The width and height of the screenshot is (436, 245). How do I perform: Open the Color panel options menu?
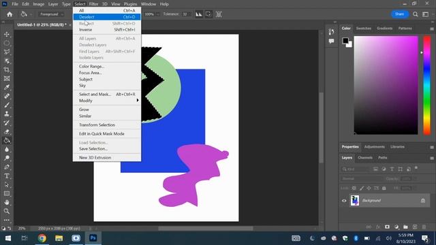click(x=431, y=29)
